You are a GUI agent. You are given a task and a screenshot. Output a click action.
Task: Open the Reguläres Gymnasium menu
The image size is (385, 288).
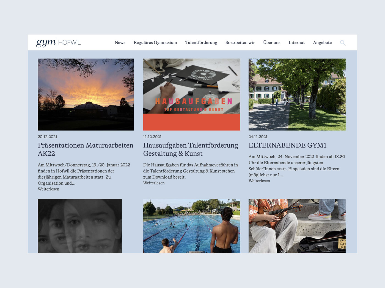coord(155,43)
